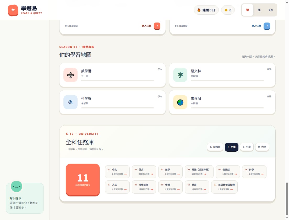289x220 pixels.
Task: Click the arrow in the 05 普通話 card
Action: pos(236,174)
